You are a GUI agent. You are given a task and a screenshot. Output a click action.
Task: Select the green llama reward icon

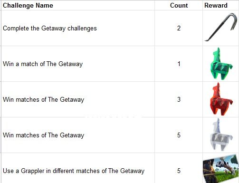tap(221, 64)
